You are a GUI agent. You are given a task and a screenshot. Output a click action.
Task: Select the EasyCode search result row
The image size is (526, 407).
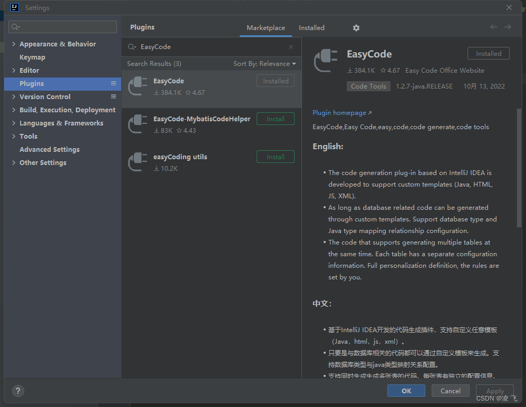tap(212, 89)
